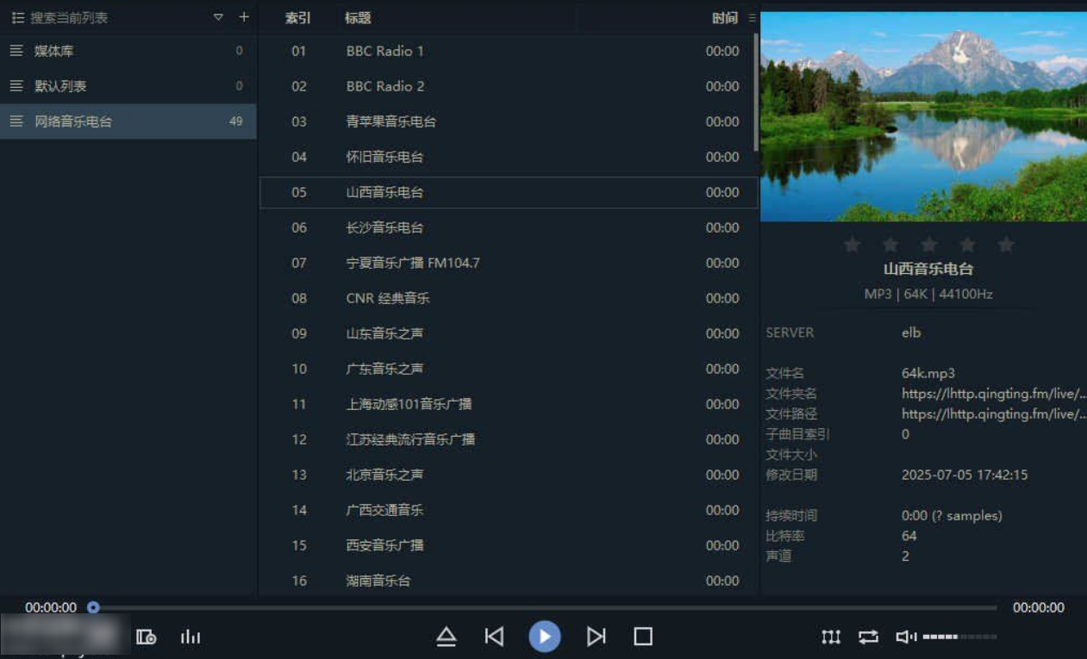Adjust the volume level slider
This screenshot has width=1087, height=659.
tap(959, 637)
